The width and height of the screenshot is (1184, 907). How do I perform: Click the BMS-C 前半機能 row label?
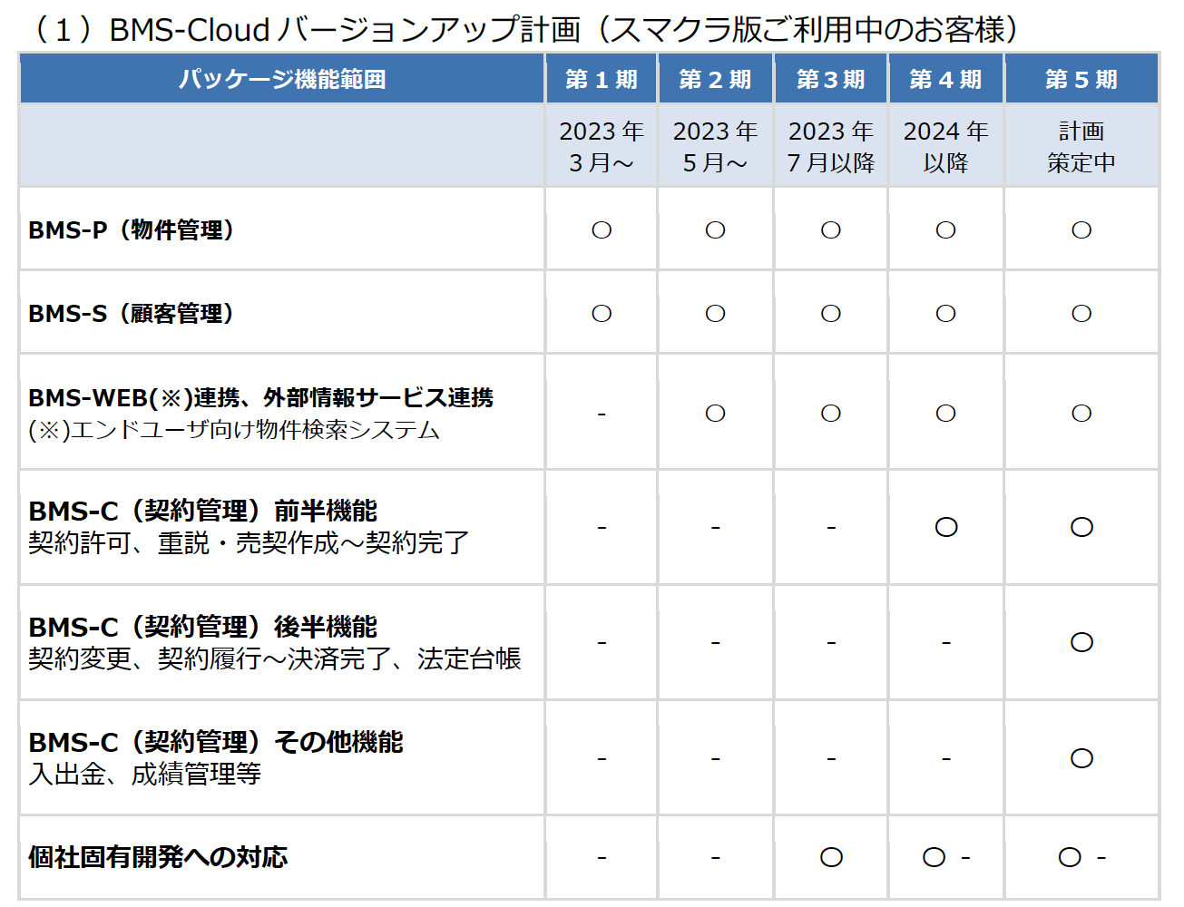point(202,512)
